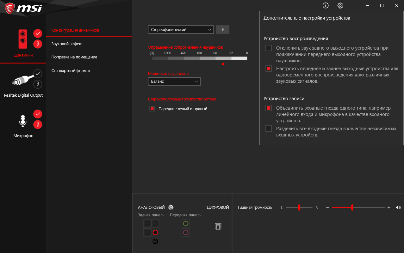The image size is (404, 253).
Task: Click the Устройство воспроизведения heading
Action: point(296,39)
